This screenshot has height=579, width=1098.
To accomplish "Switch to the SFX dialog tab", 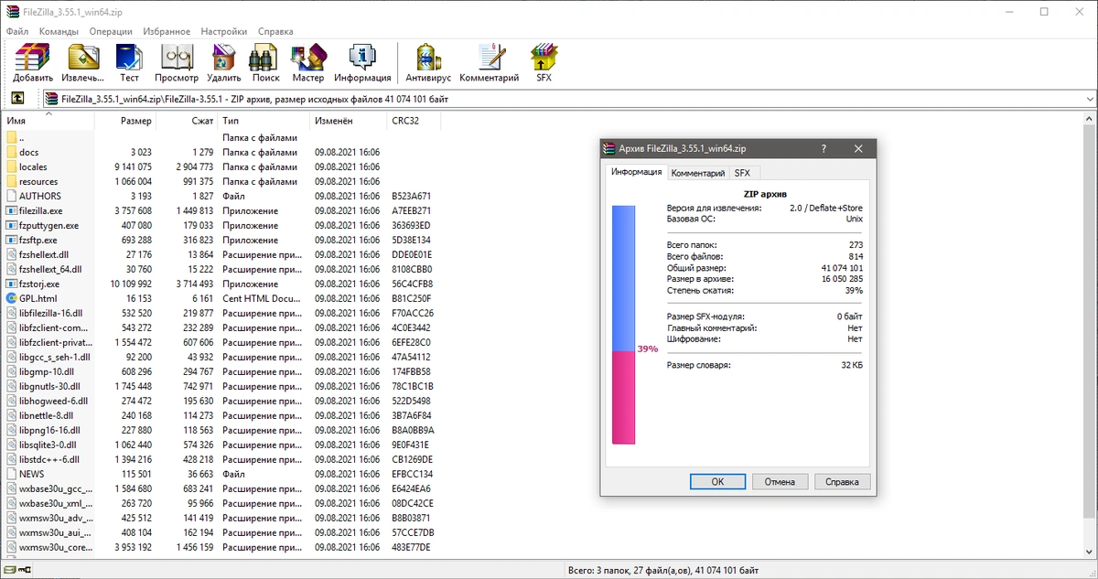I will click(x=742, y=173).
